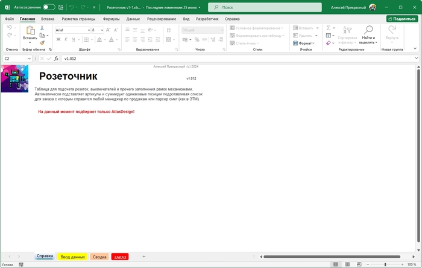
Task: Click the Insert Function fx icon
Action: tap(56, 59)
